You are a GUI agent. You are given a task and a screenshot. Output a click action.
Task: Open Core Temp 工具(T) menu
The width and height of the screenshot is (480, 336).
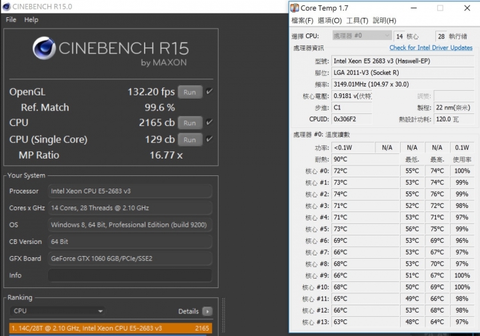pos(357,21)
